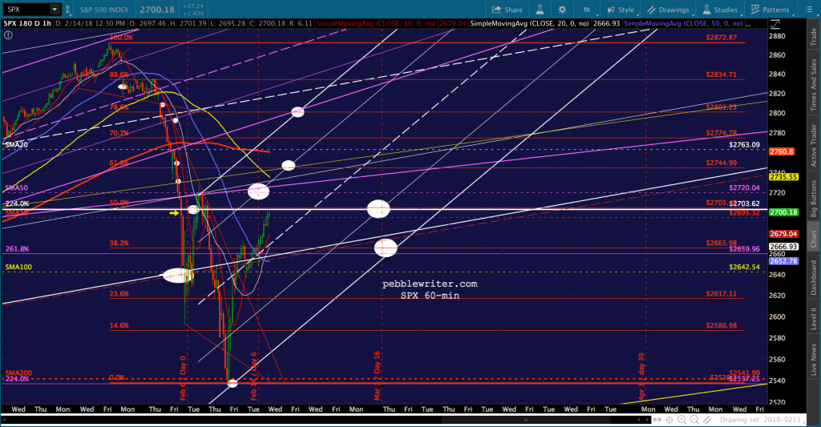Click the $2586.98 Fibonacci level label

click(721, 325)
